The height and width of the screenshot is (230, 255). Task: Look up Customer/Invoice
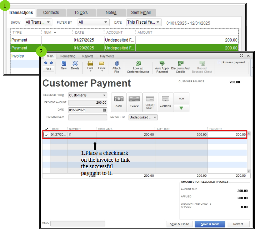click(x=138, y=67)
